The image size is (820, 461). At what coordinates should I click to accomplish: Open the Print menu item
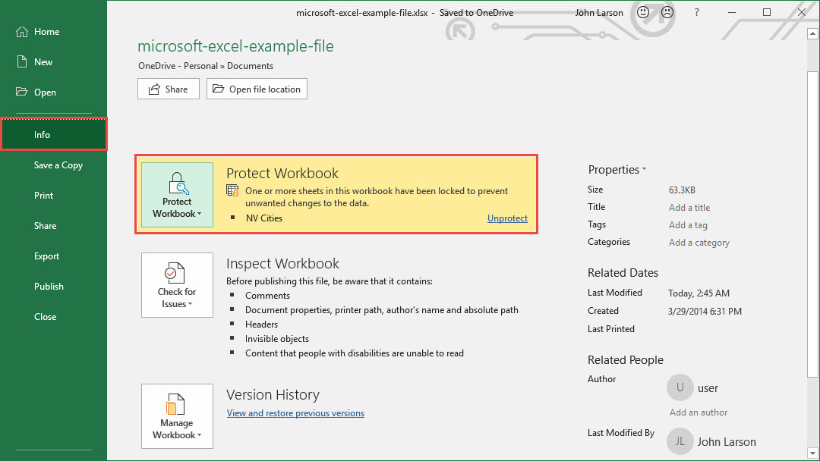[44, 196]
